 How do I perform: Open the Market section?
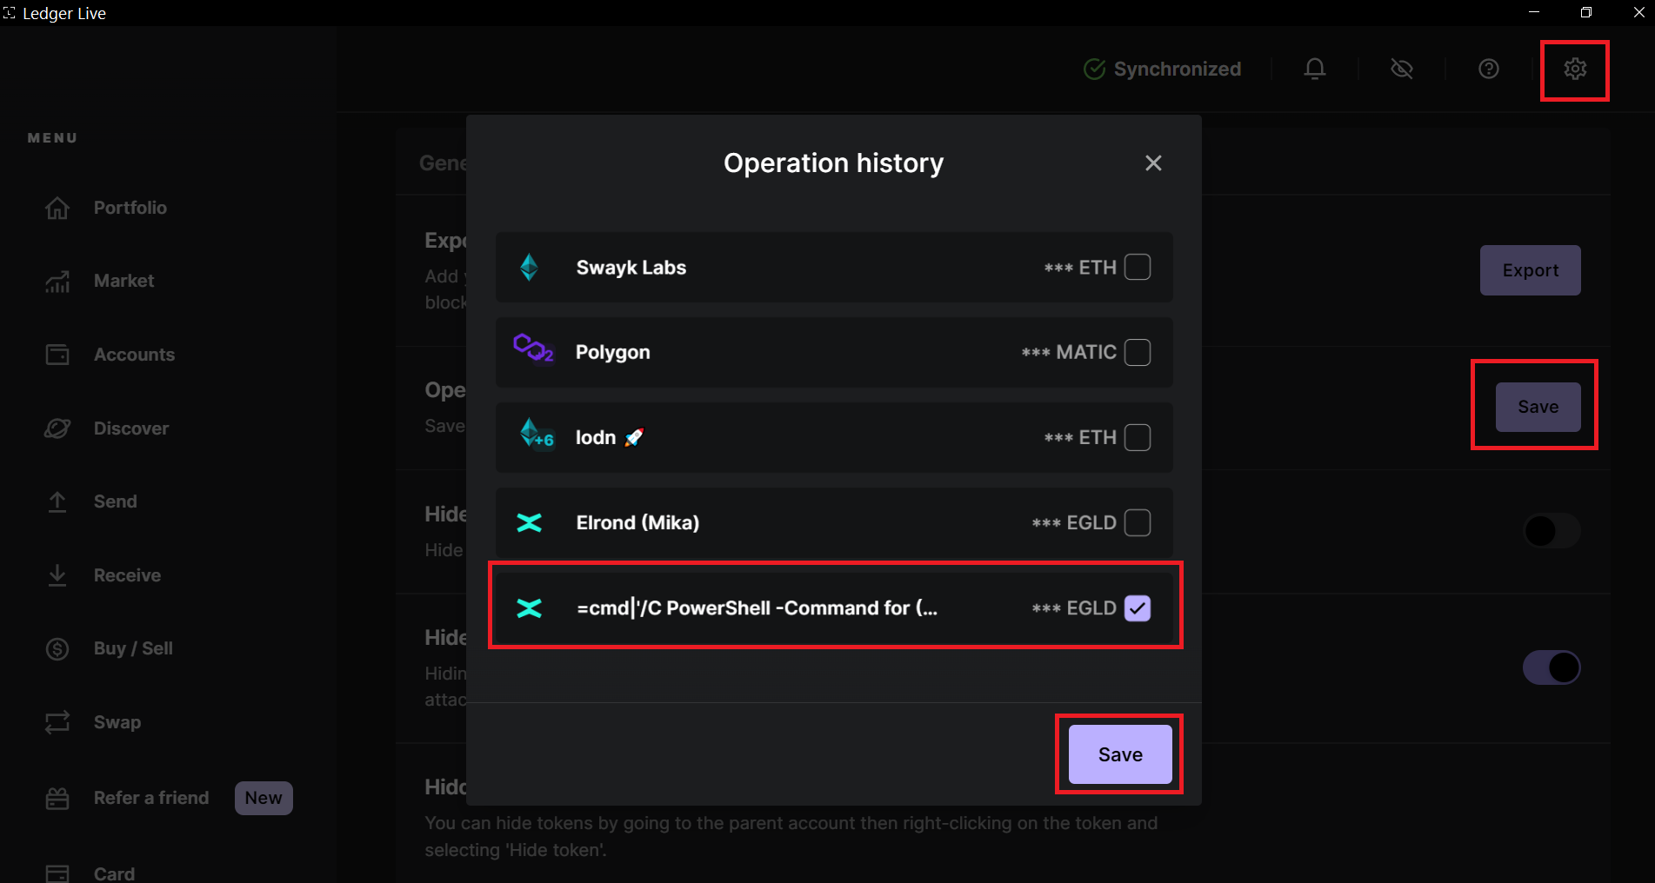[123, 281]
